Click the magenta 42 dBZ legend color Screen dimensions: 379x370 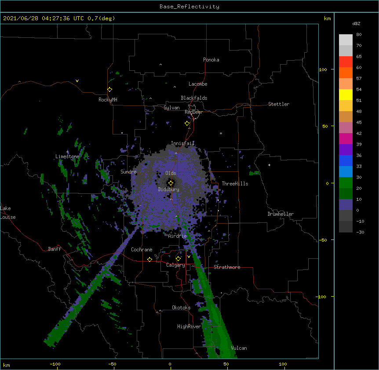pos(346,138)
